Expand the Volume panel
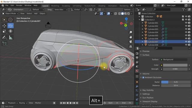The width and height of the screenshot is (192, 108). (x=146, y=74)
